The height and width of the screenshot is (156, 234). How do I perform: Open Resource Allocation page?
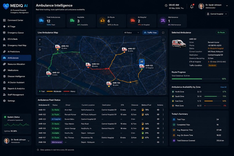[16, 64]
